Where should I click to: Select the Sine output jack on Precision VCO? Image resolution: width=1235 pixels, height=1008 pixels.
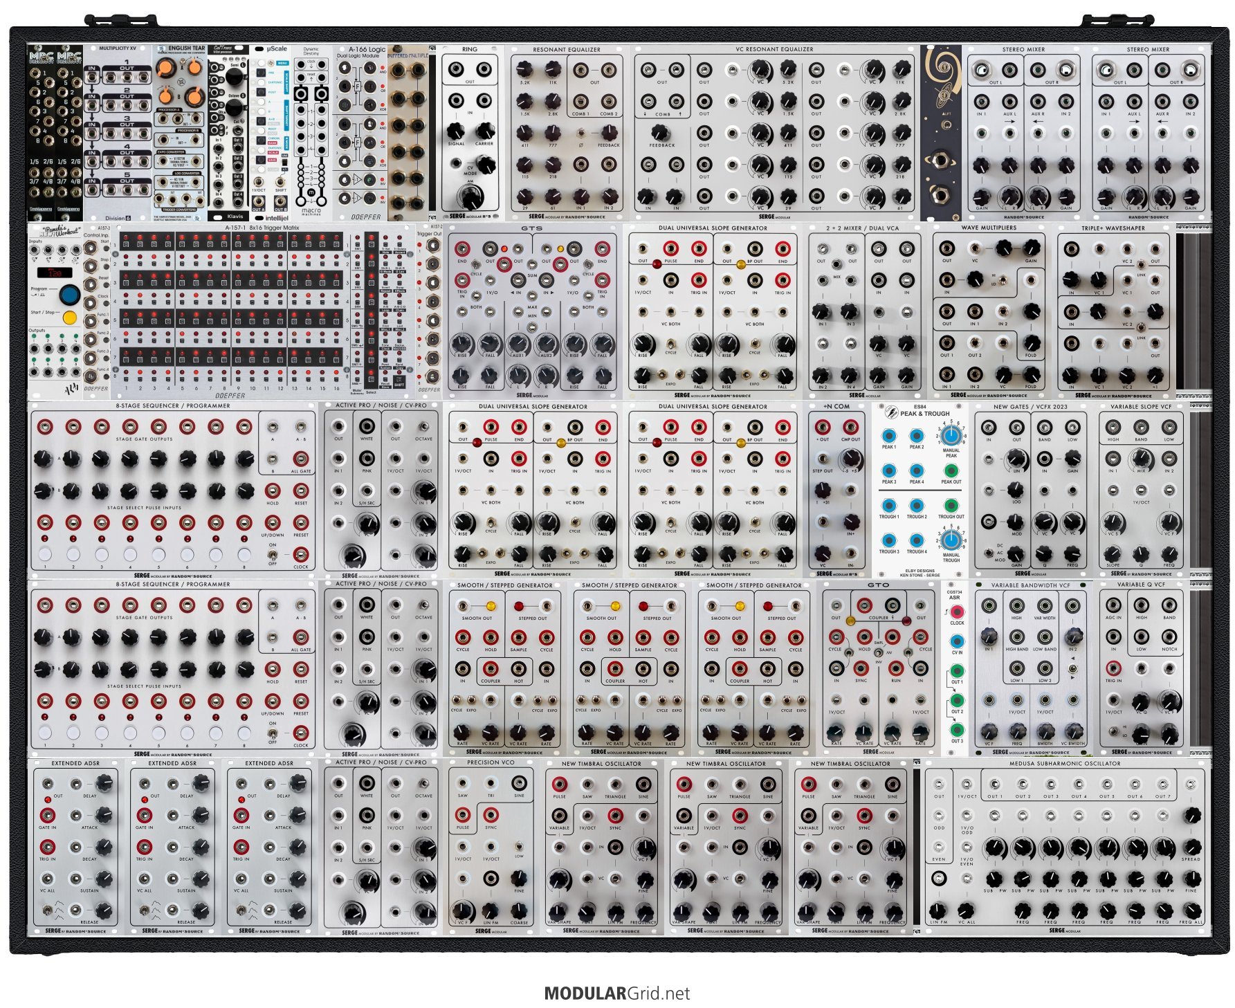(x=518, y=783)
